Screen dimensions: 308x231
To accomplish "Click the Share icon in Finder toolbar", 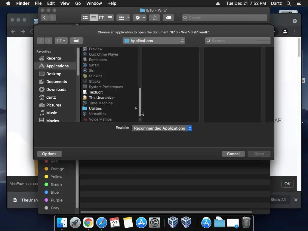I will click(155, 18).
